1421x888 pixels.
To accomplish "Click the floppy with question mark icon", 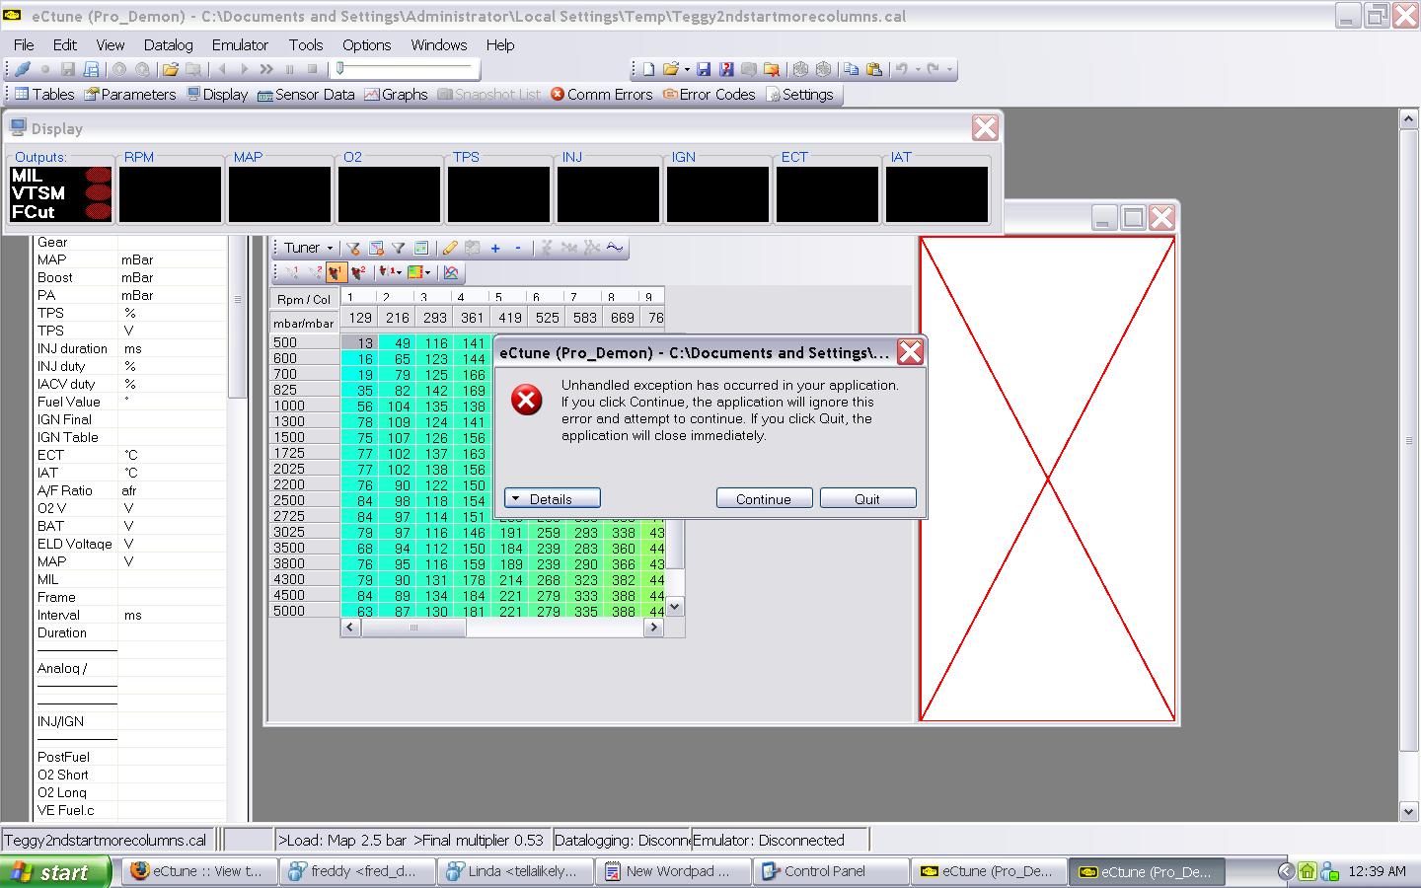I will [x=726, y=69].
